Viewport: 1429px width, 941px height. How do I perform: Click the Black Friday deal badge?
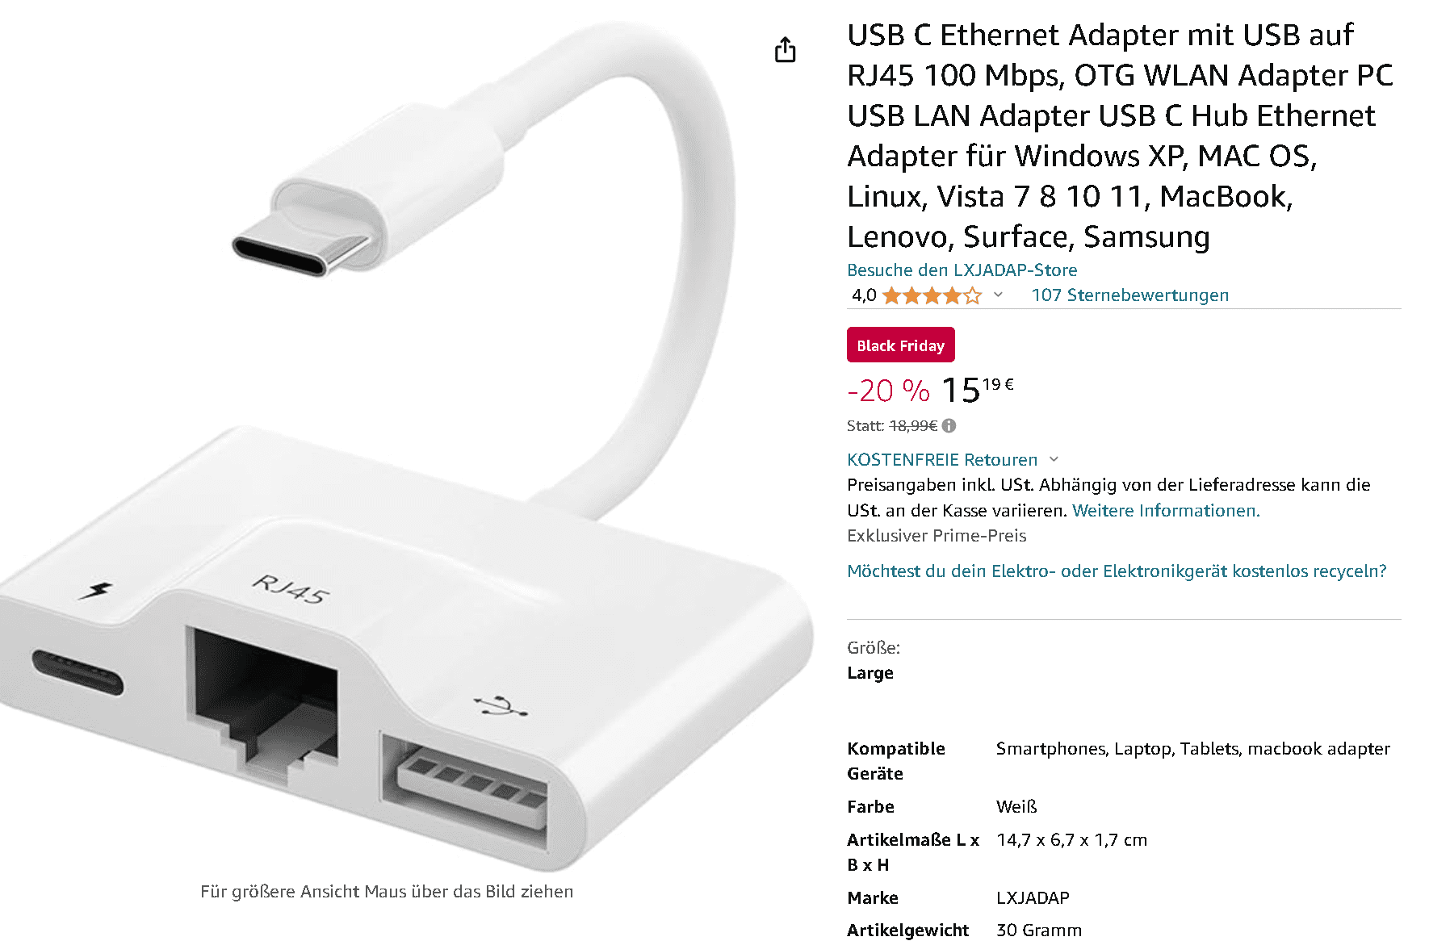[901, 345]
